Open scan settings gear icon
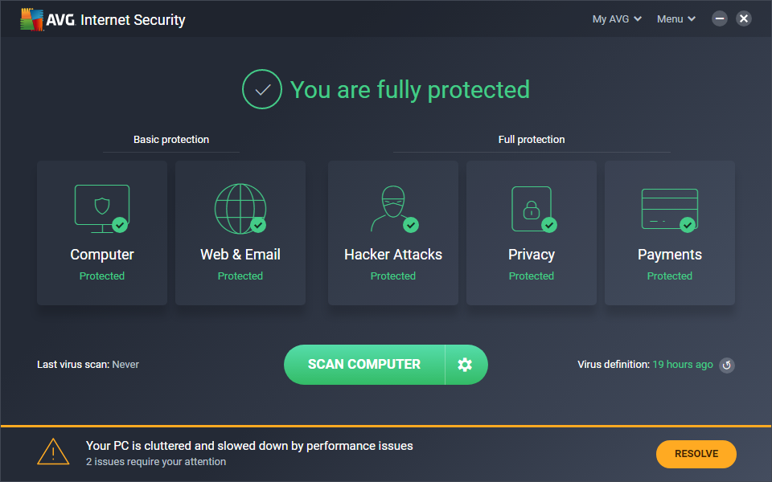The image size is (772, 482). pos(465,365)
